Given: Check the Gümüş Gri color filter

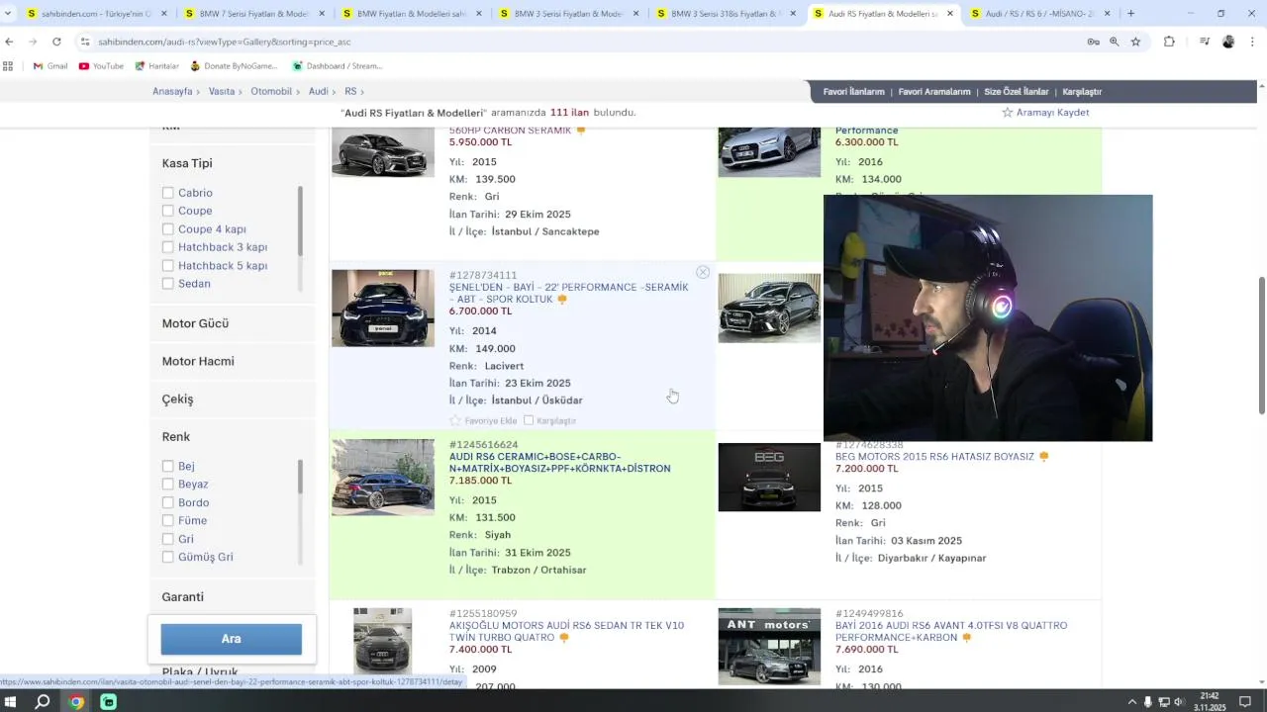Looking at the screenshot, I should [x=168, y=558].
